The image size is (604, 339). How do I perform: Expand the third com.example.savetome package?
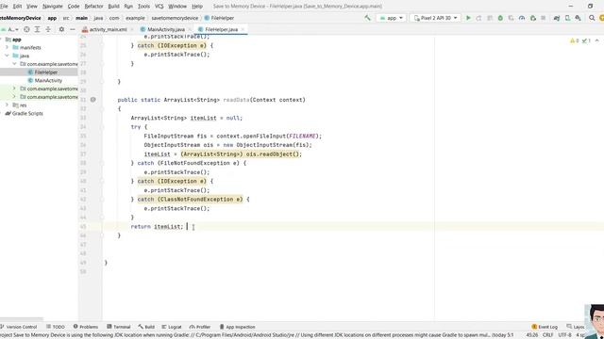click(x=15, y=97)
